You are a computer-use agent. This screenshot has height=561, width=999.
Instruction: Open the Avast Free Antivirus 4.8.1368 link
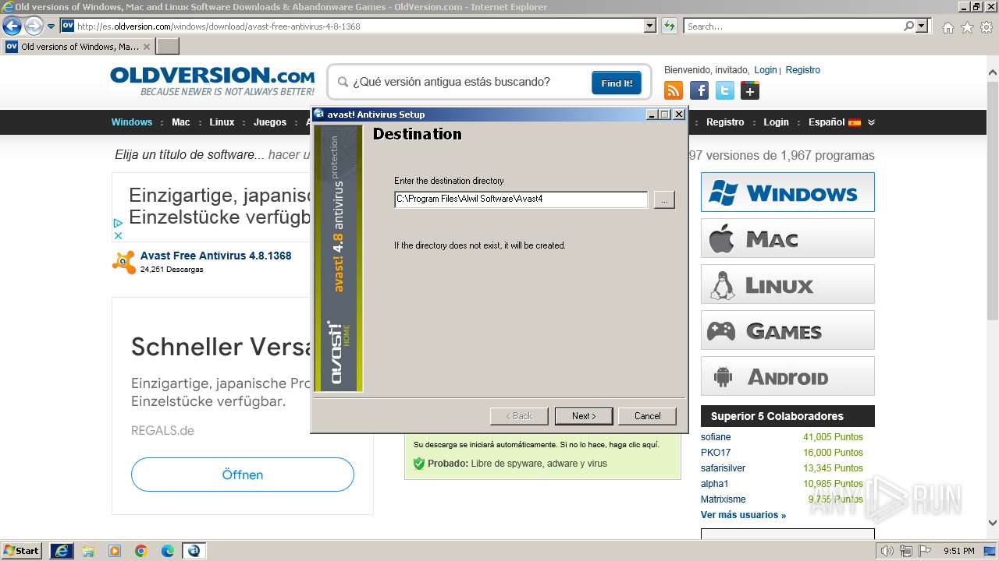pos(216,256)
